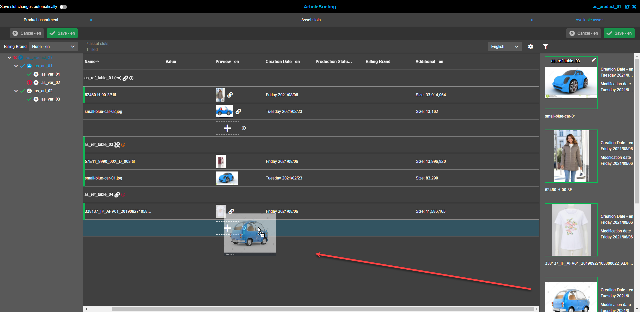Click the plus icon to add an asset slot
The height and width of the screenshot is (312, 640).
point(227,128)
